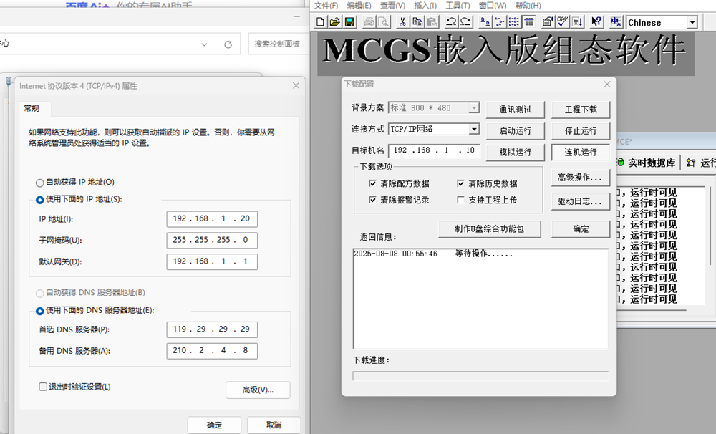Click the language switch 中/A icon
Image resolution: width=716 pixels, height=434 pixels.
pyautogui.click(x=616, y=22)
